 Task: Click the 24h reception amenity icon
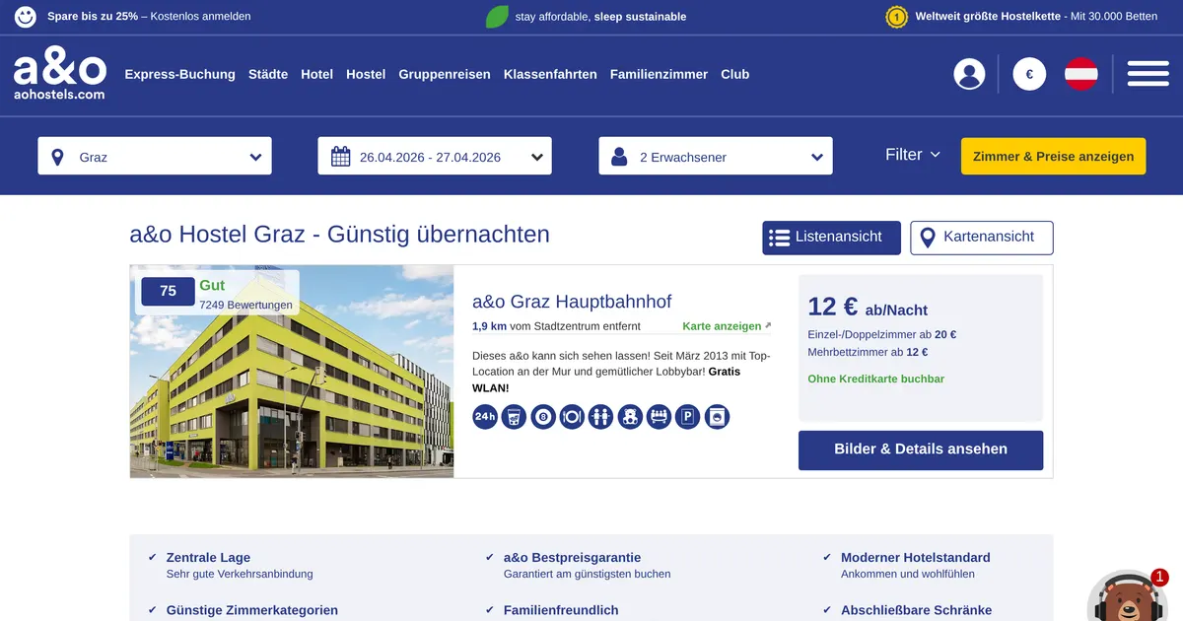coord(485,417)
